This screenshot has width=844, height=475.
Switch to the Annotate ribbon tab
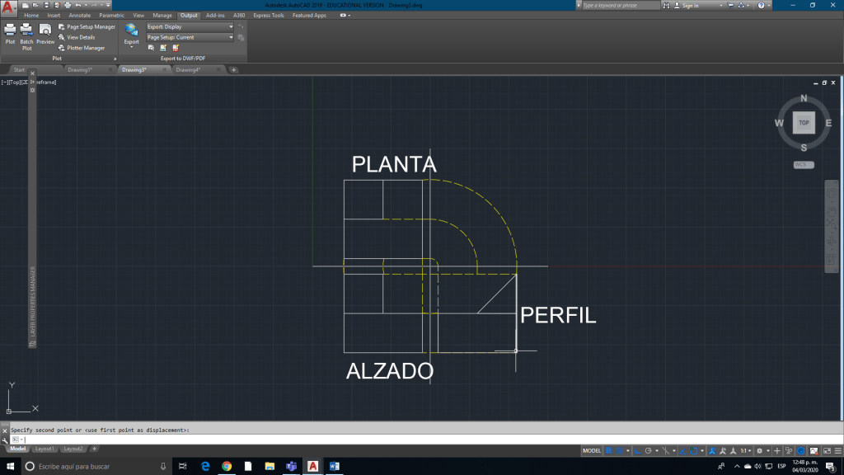coord(80,15)
